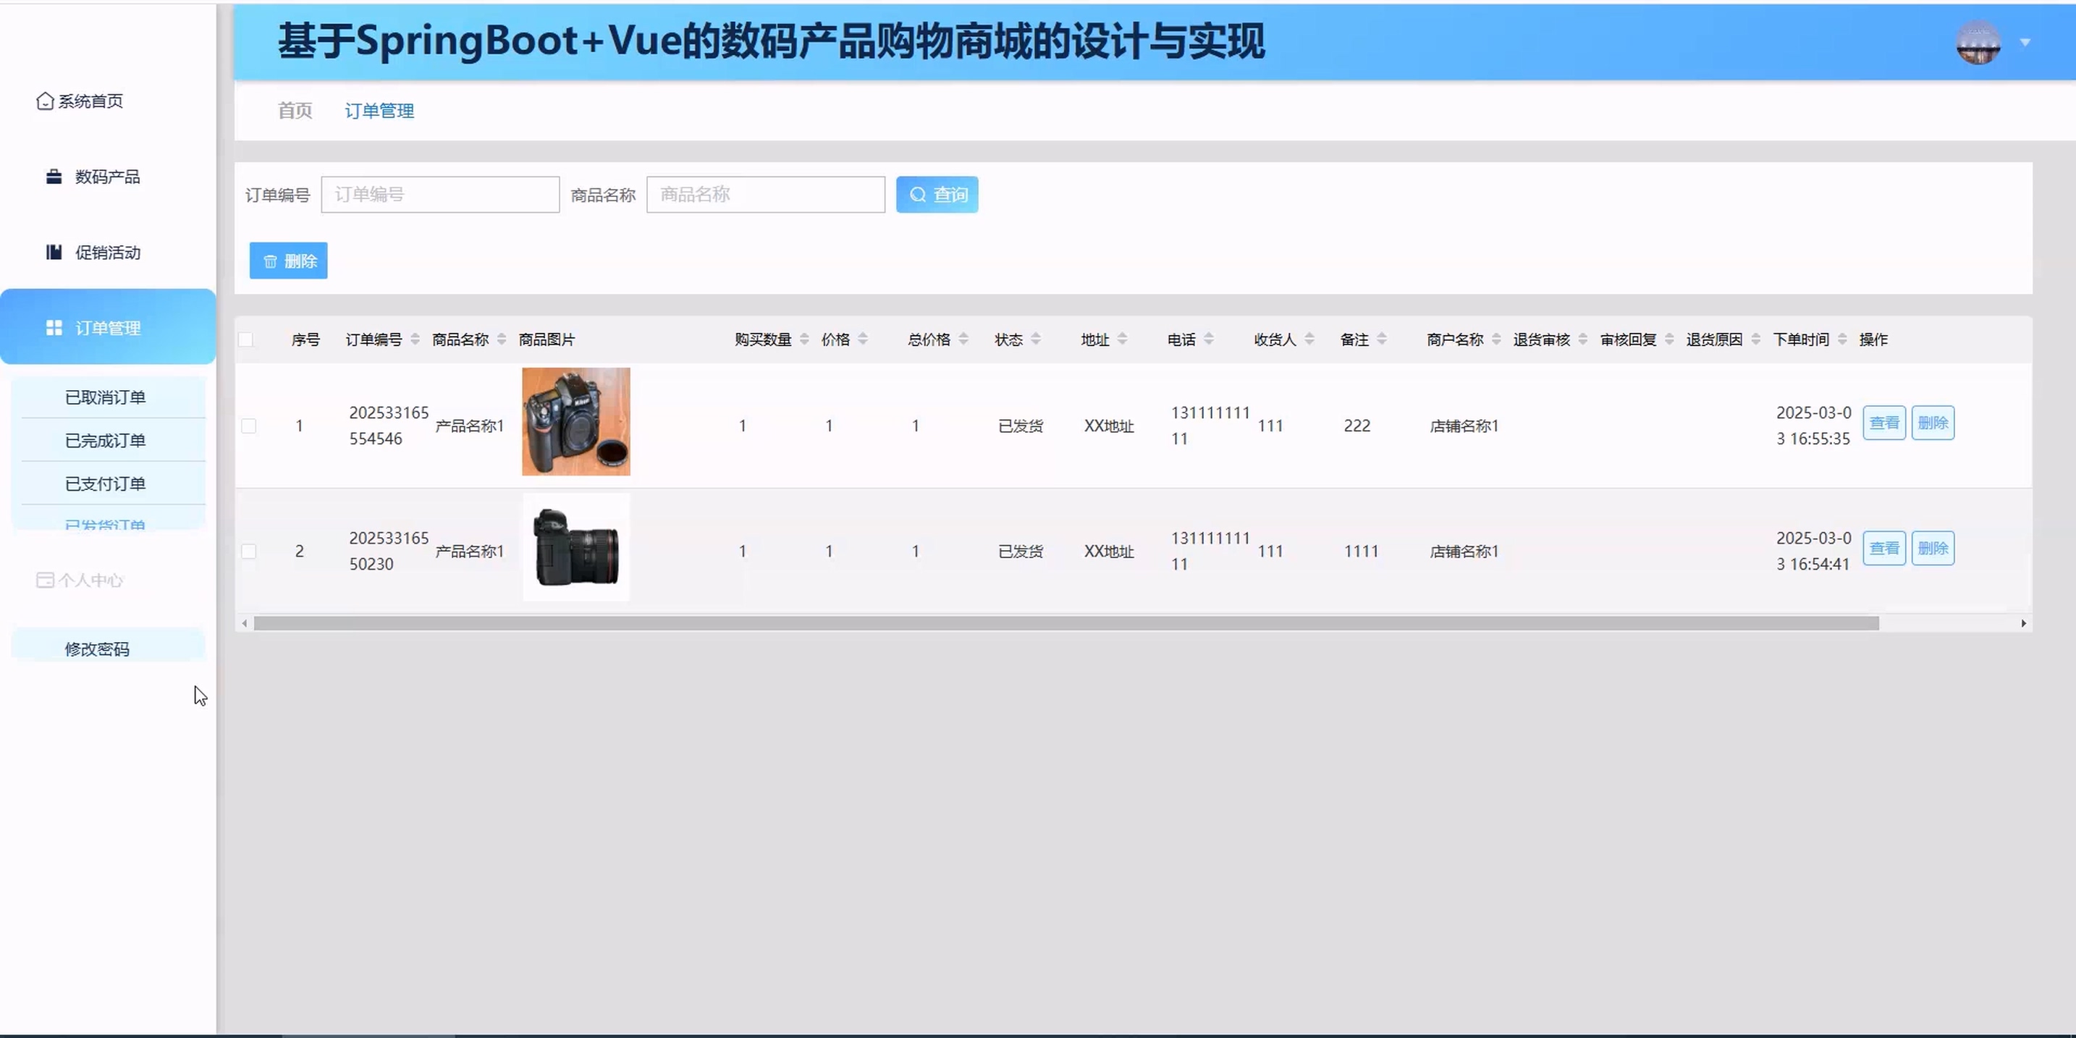Sort the 总价格 column
Screen dimensions: 2076x1038
tap(964, 339)
